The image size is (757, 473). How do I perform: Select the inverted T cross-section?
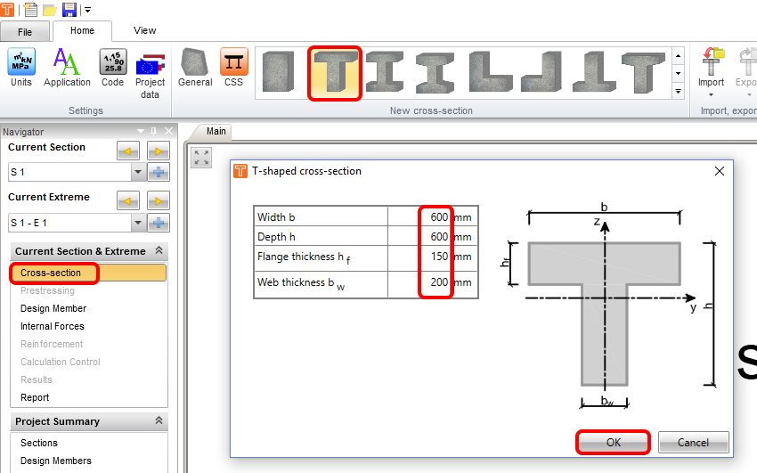pos(594,72)
